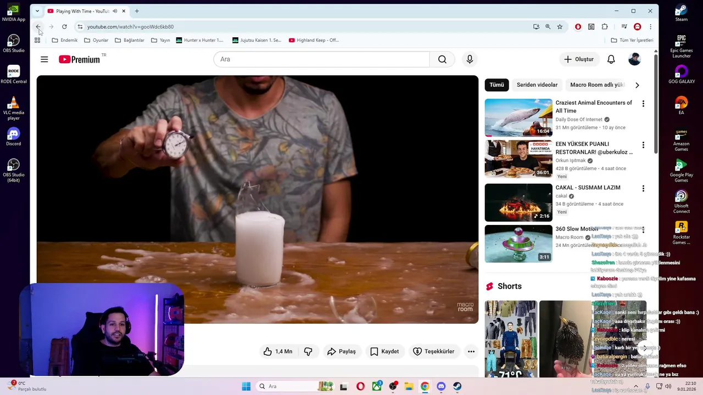Go back using browser back arrow
703x395 pixels.
[38, 26]
